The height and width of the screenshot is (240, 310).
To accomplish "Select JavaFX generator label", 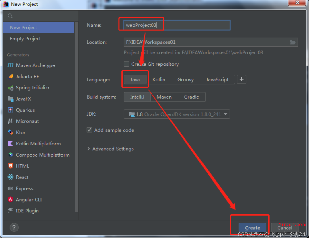I will (x=23, y=99).
